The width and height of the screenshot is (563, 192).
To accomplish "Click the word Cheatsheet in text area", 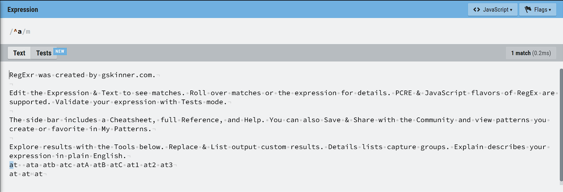I will click(131, 120).
